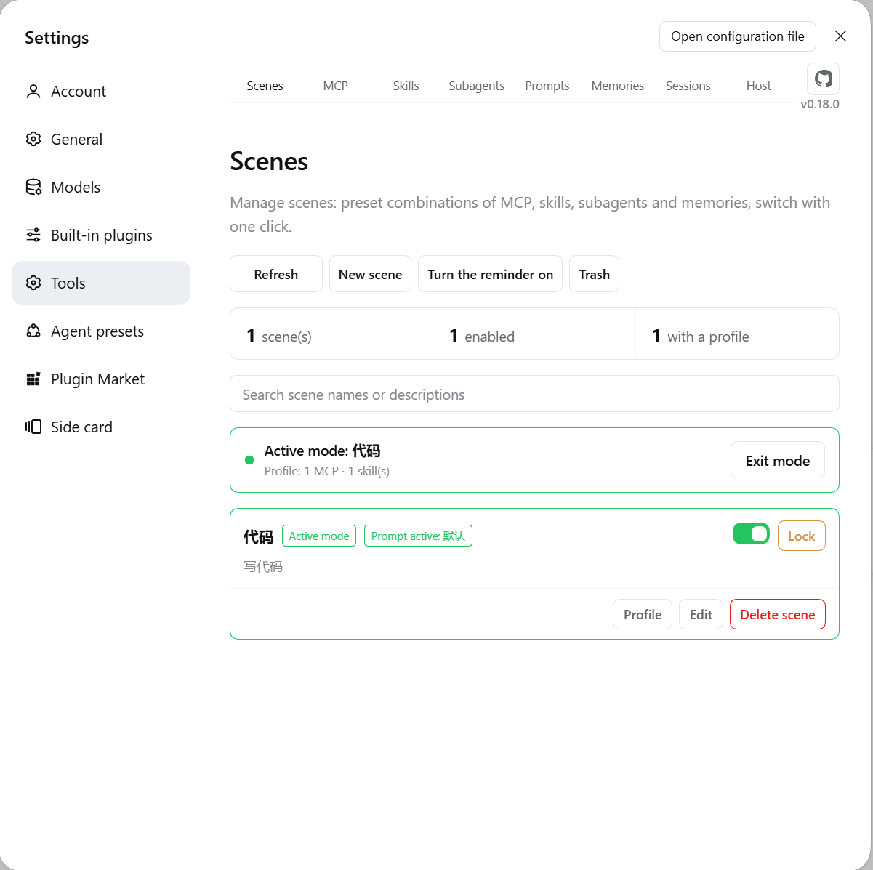This screenshot has width=873, height=870.
Task: Close the Settings dialog
Action: 840,36
